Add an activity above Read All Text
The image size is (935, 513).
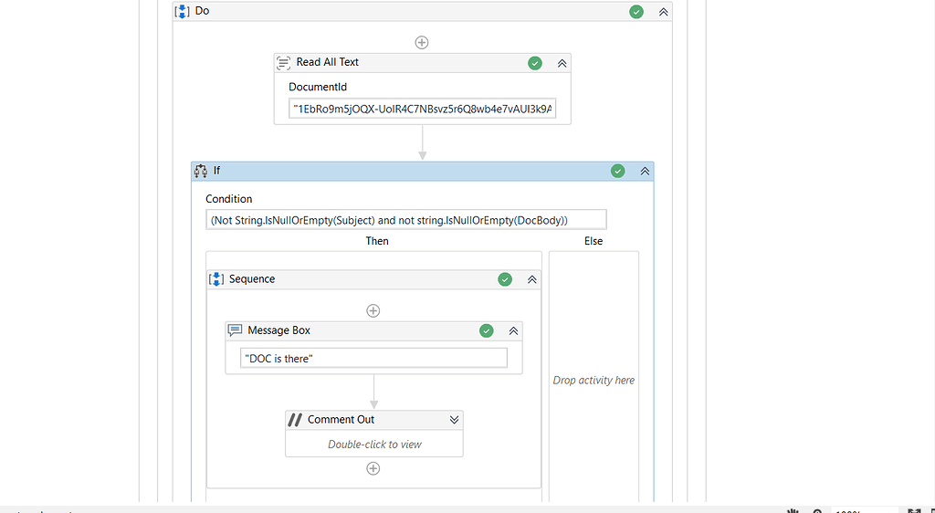(422, 42)
